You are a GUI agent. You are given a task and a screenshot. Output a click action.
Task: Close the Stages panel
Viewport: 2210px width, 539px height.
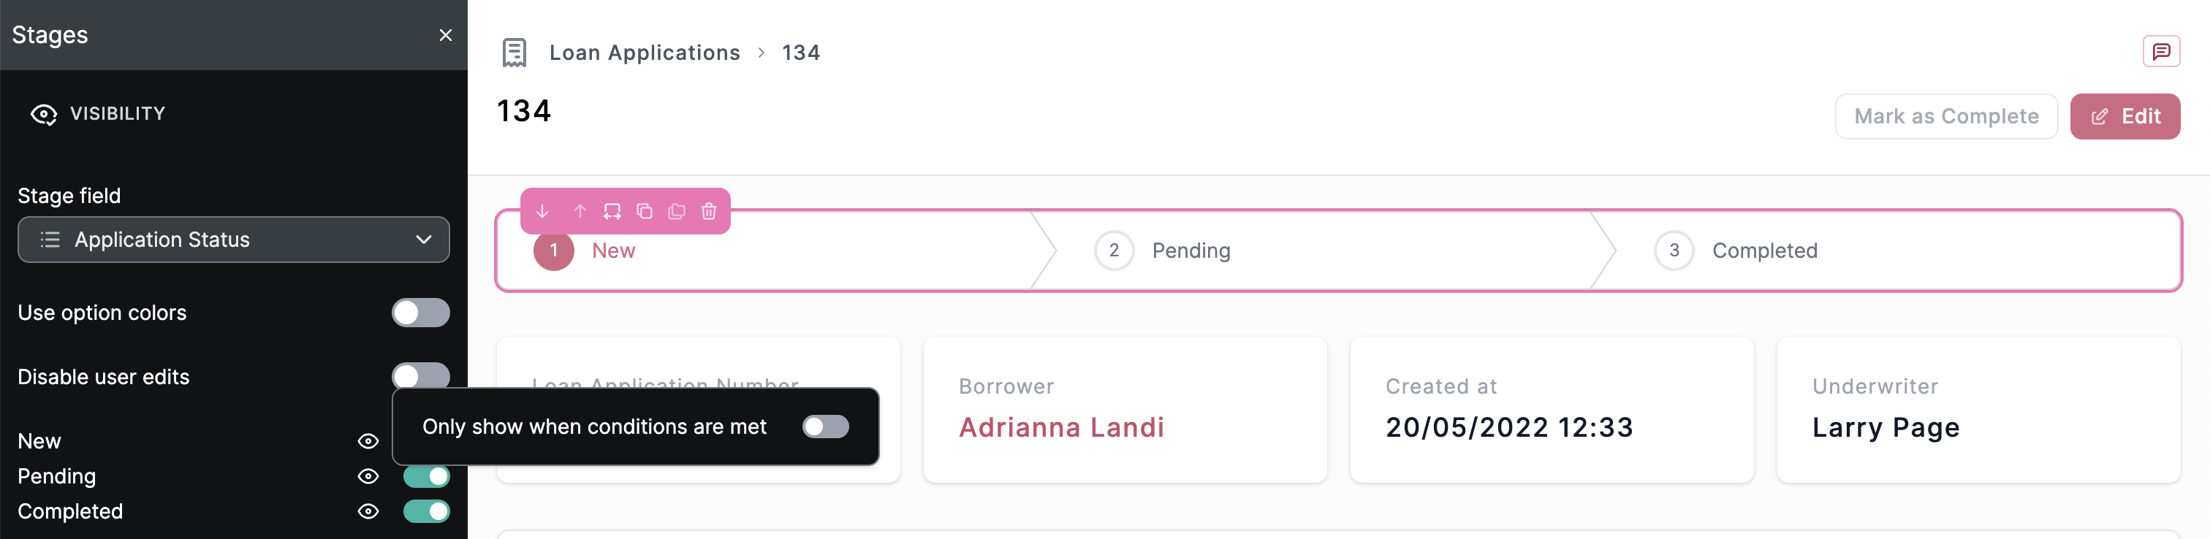tap(445, 35)
